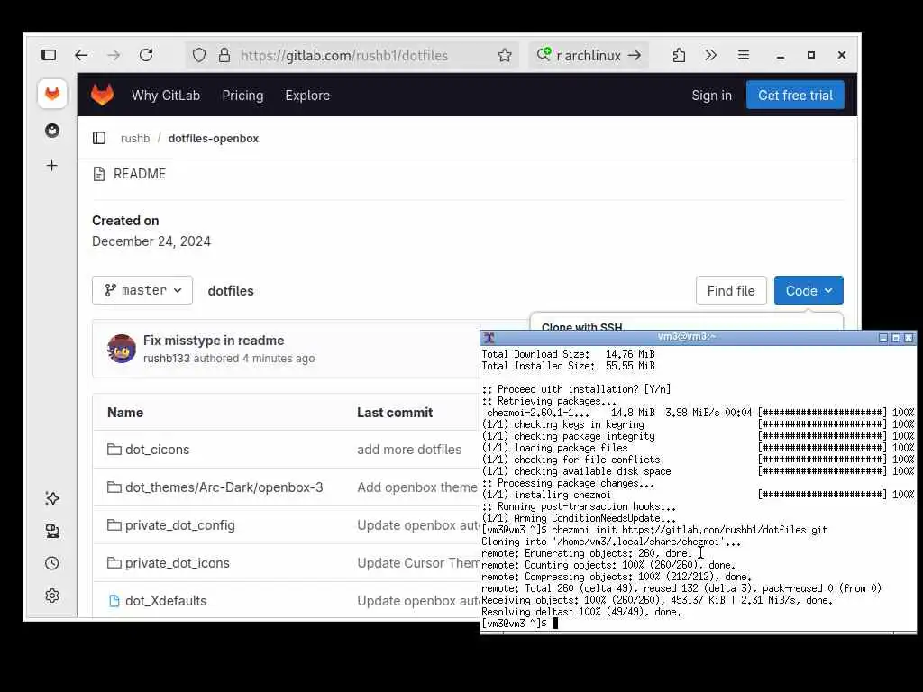Screen dimensions: 923x692
Task: Click the terminal prompt line [vm3@vm3 ~]$
Action: coord(514,624)
